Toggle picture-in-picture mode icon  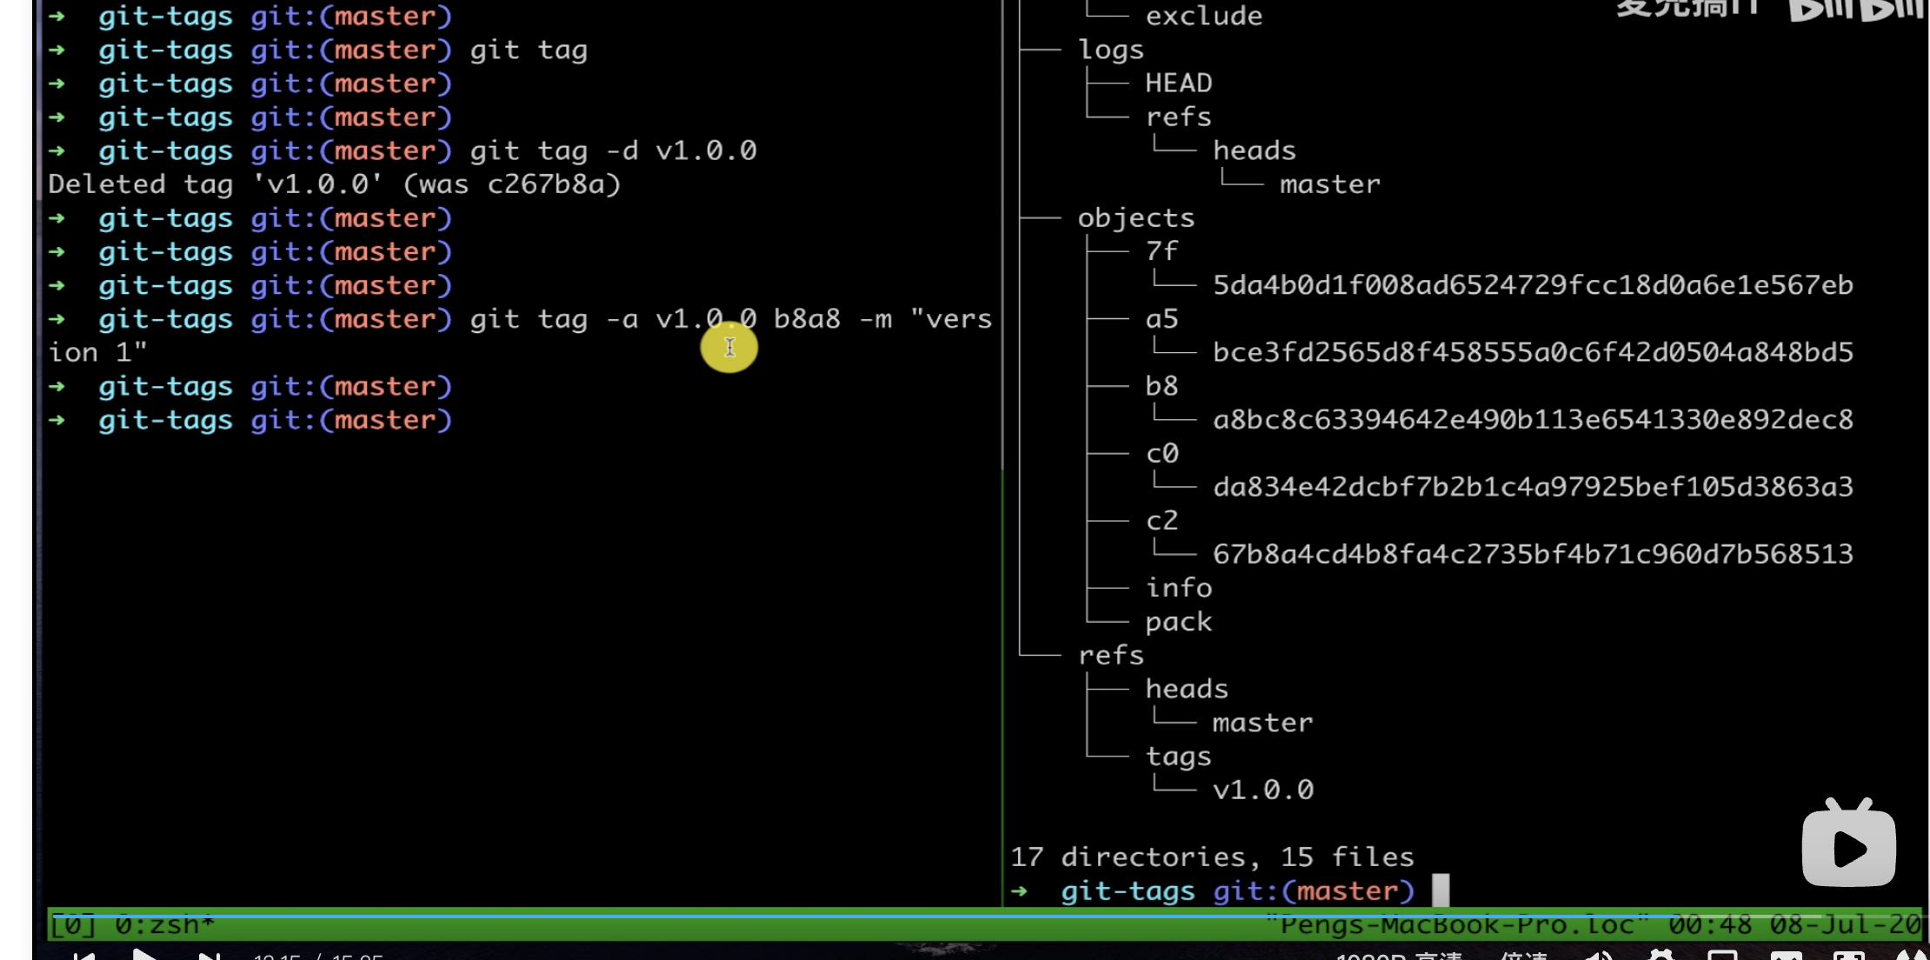(x=1722, y=956)
